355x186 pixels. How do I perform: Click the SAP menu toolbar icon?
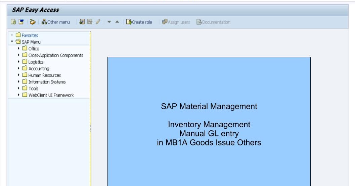(x=21, y=22)
